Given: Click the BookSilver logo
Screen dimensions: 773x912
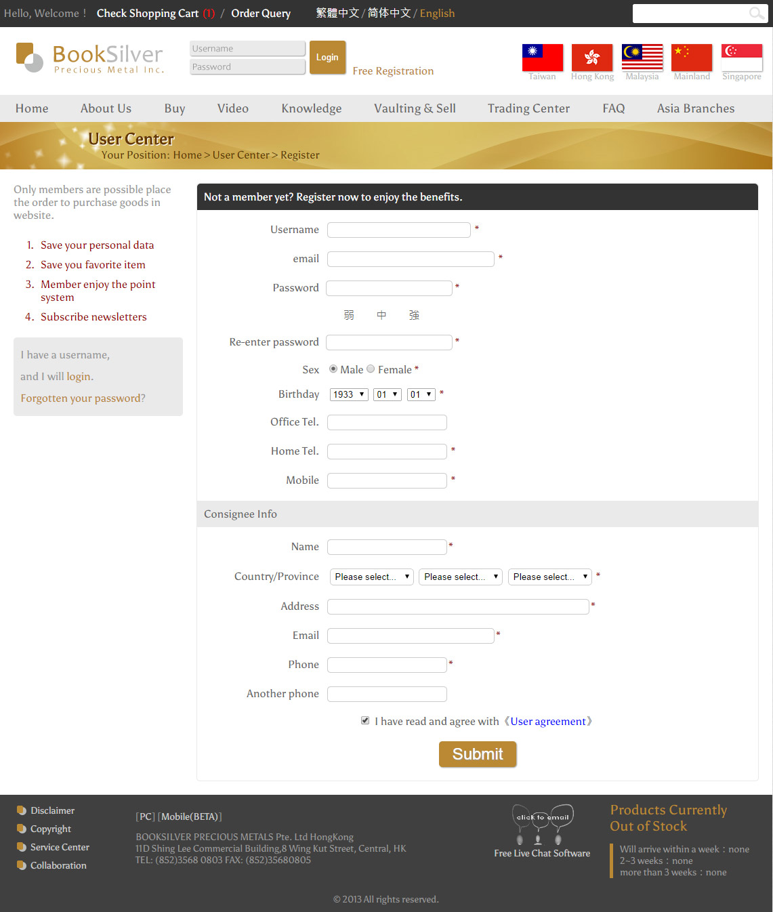Looking at the screenshot, I should coord(90,58).
